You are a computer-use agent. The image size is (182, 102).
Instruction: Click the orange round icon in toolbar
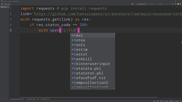pyautogui.click(x=178, y=4)
